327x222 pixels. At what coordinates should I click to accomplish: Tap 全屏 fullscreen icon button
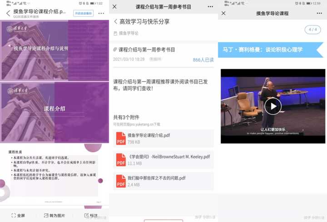pos(18,216)
